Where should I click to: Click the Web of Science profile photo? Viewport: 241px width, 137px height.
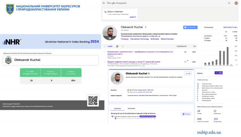117,78
